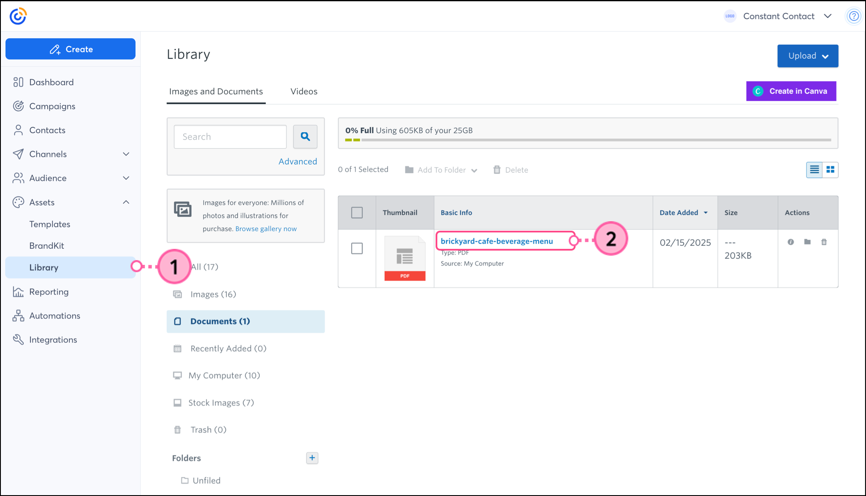Open the Upload dropdown button
This screenshot has height=496, width=866.
[x=808, y=56]
